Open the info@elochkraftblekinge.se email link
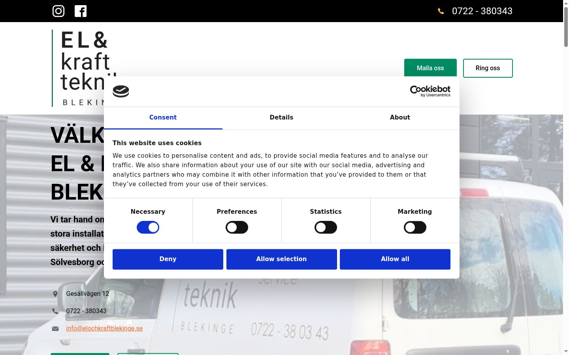 click(x=104, y=329)
